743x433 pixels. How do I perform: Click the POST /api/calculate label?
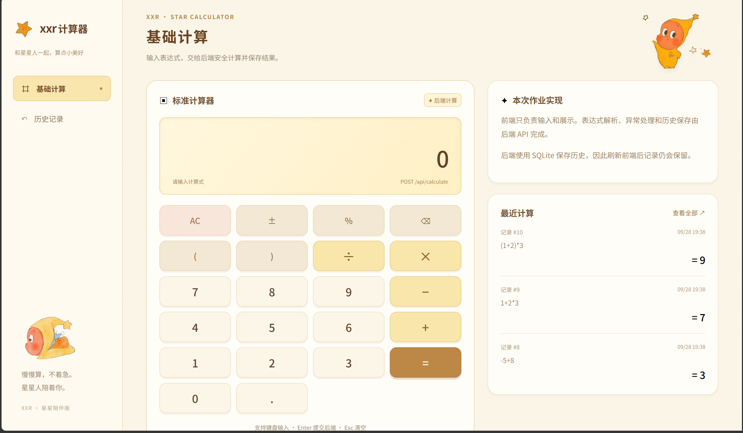point(424,182)
